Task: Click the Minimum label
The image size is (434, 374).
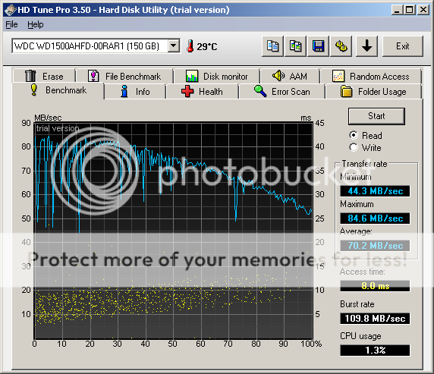Action: coord(356,177)
